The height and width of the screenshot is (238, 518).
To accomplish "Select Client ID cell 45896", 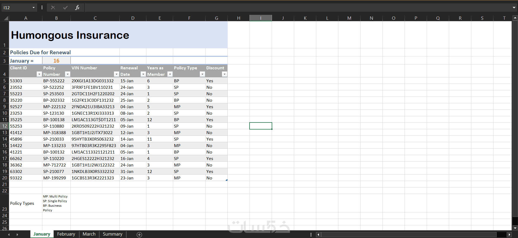I will pyautogui.click(x=26, y=139).
